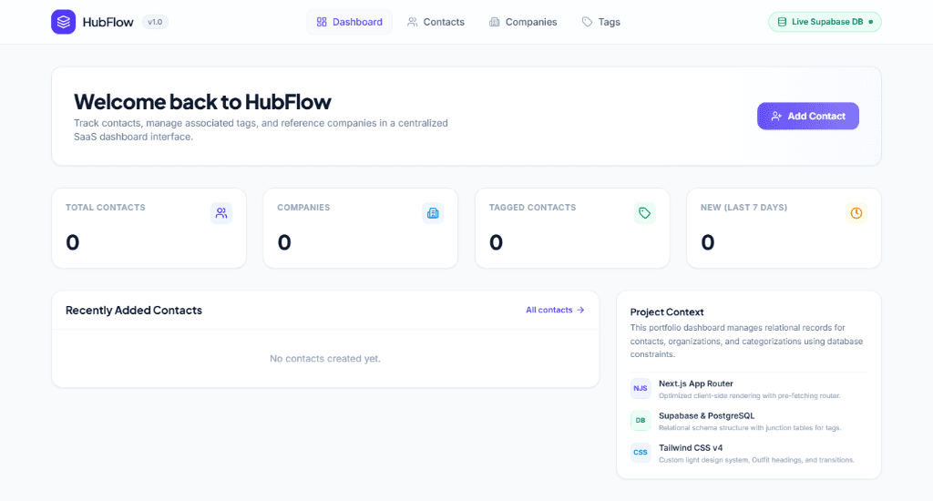Click the NJS badge icon
Screen dimensions: 933x501
(641, 389)
